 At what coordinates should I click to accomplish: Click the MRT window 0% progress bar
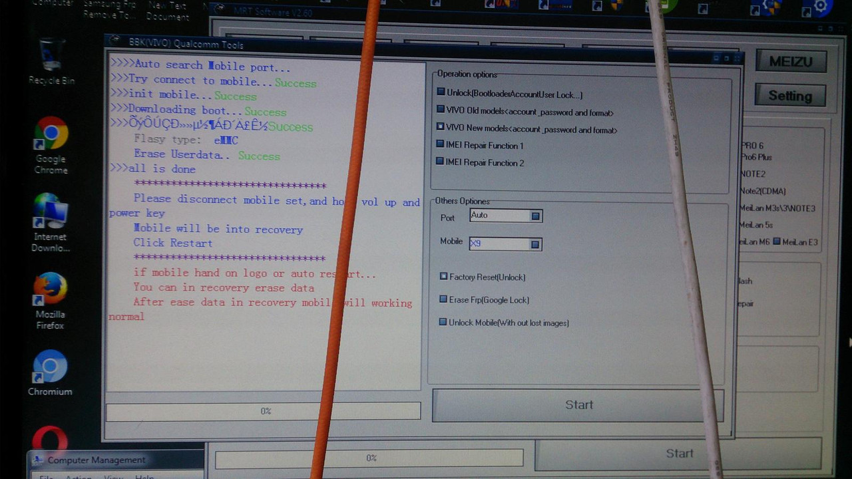click(x=369, y=458)
